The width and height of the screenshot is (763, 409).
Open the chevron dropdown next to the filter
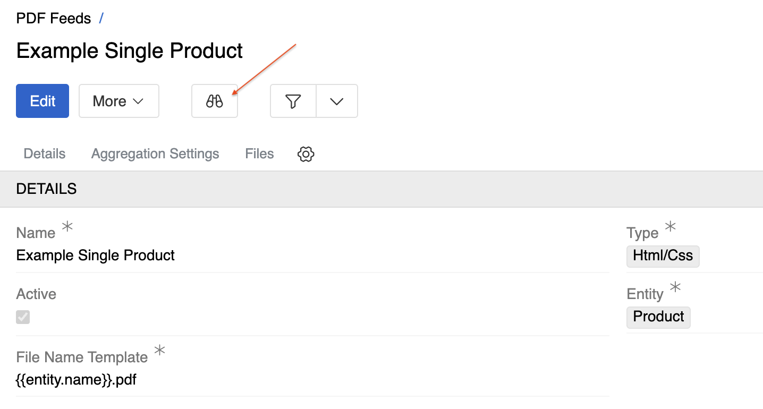coord(336,101)
